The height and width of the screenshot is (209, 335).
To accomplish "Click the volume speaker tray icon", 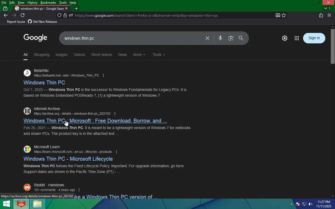I will click(310, 204).
